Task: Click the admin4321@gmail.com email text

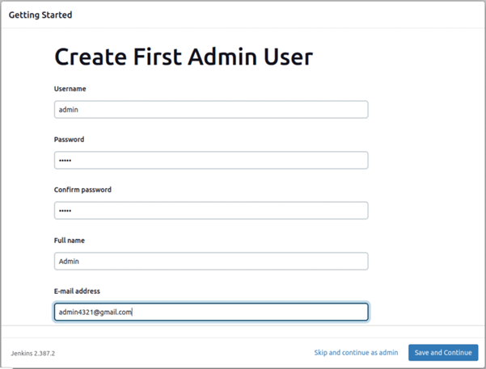Action: [95, 312]
